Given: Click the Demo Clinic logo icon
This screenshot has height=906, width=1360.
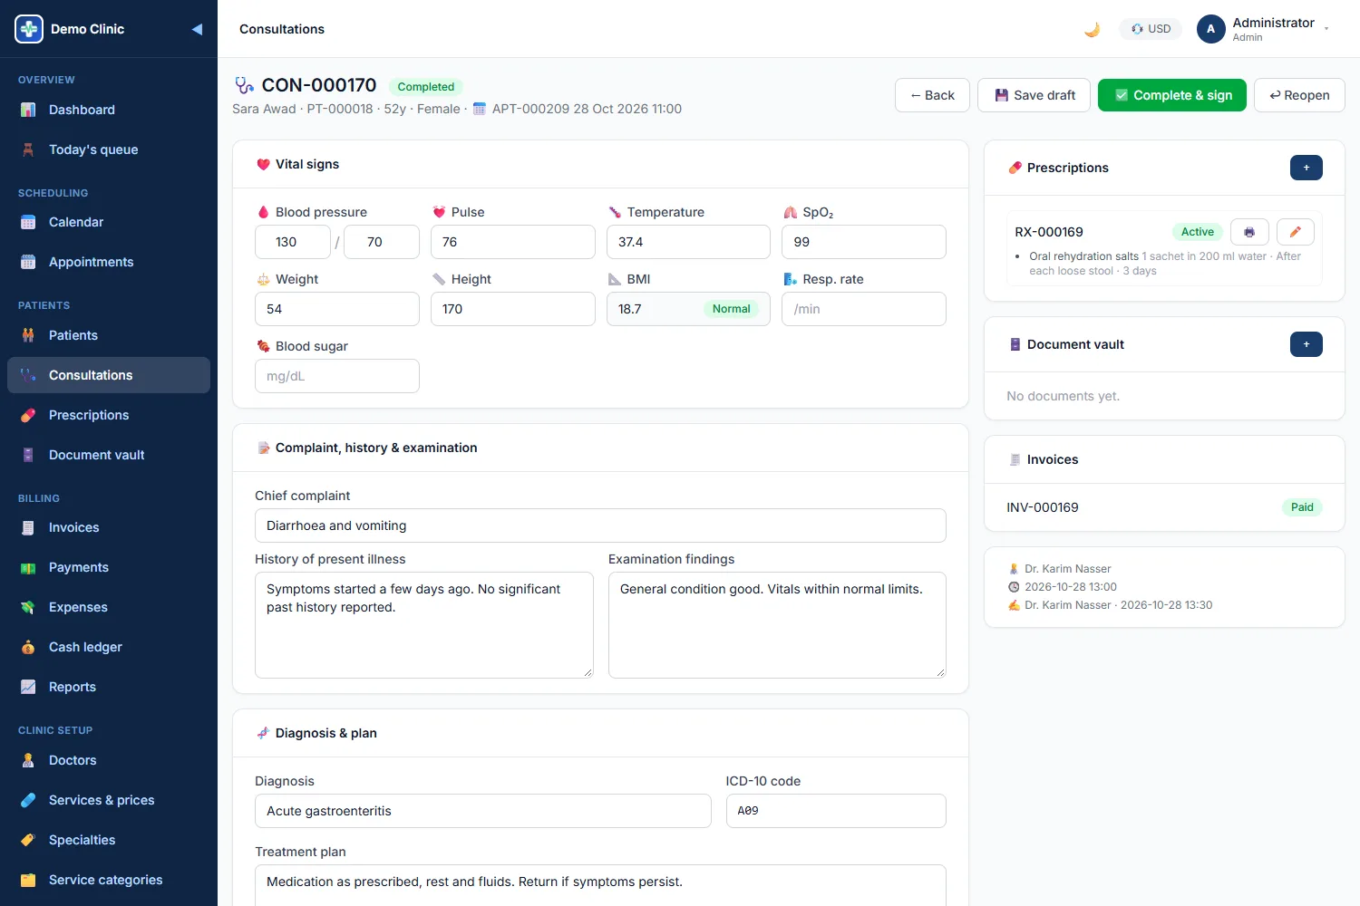Looking at the screenshot, I should click(29, 29).
